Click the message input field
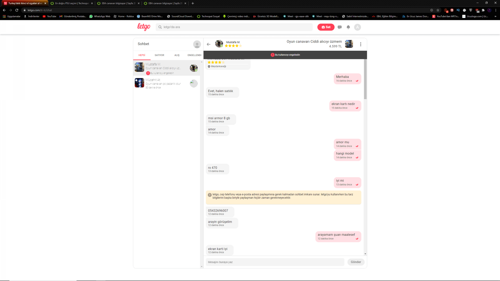 (275, 262)
